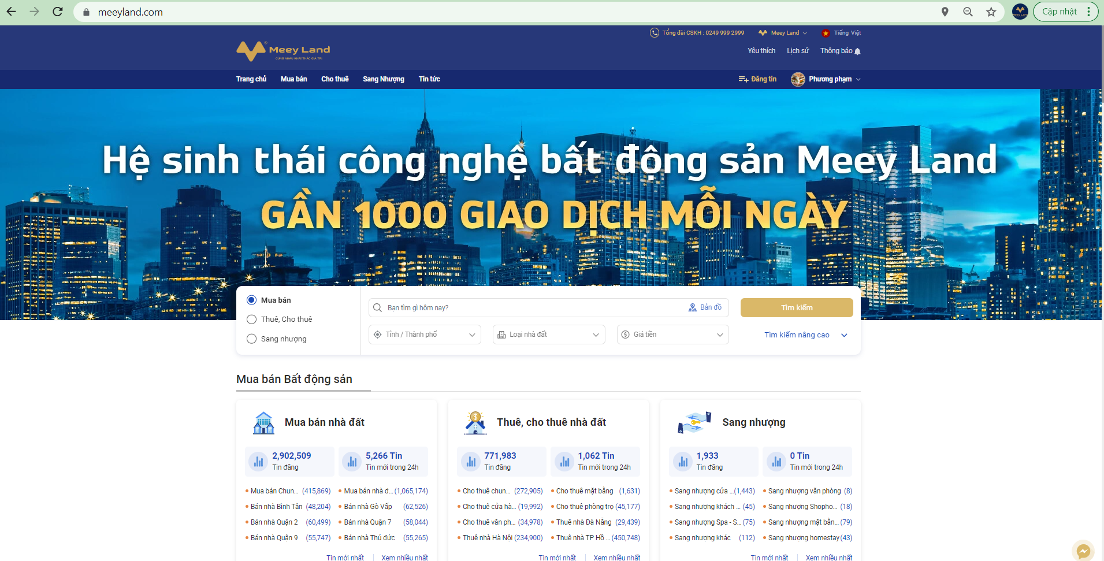This screenshot has width=1104, height=561.
Task: Open Sang nhượng văn phòng listings
Action: click(805, 491)
